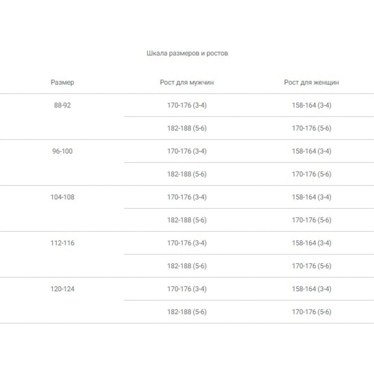Click women's 158-164 (3-4) in 104-108 row
This screenshot has height=374, width=374.
(311, 197)
